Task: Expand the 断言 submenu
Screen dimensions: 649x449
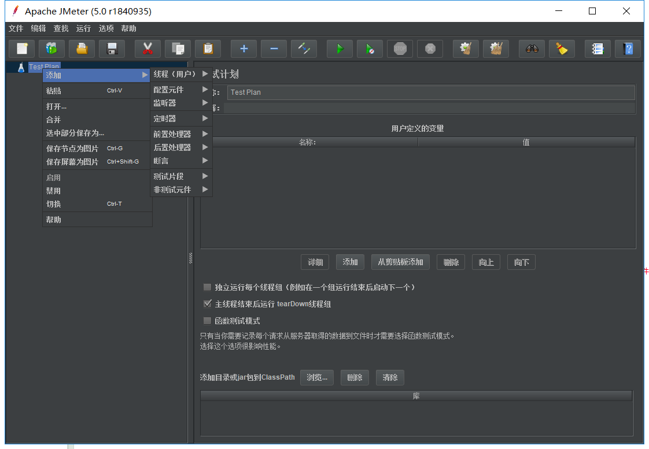Action: [181, 161]
